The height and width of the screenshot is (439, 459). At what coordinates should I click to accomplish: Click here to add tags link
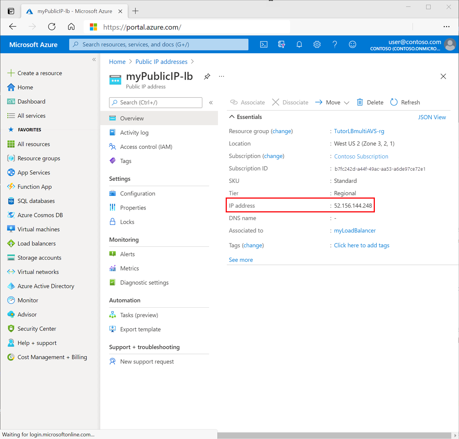361,245
